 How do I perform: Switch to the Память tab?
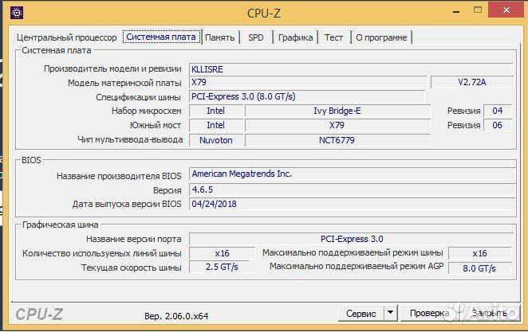pos(220,37)
